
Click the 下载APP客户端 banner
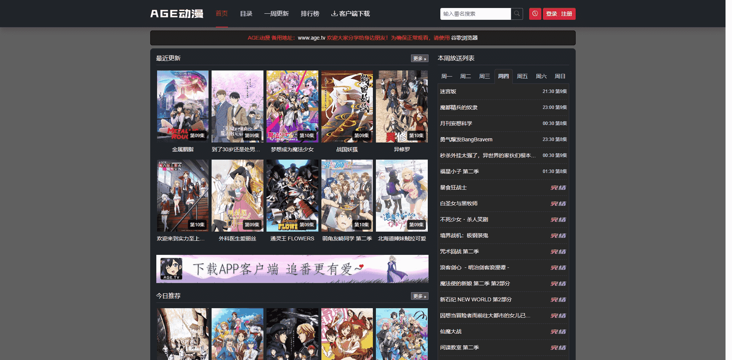click(292, 269)
